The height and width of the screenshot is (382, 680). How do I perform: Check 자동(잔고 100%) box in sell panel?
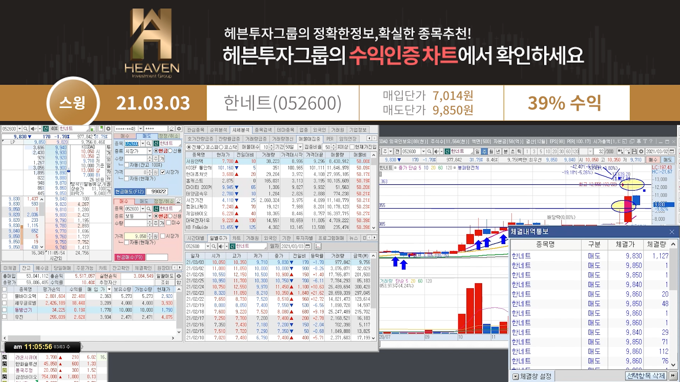tap(126, 165)
